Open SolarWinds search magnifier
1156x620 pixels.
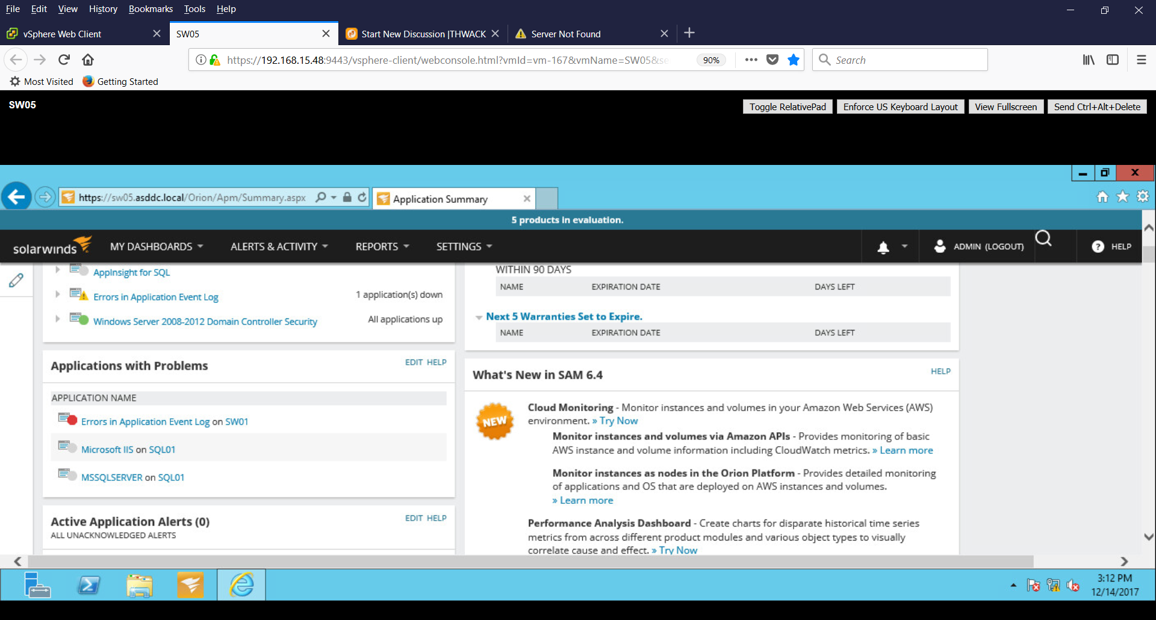(x=1043, y=239)
